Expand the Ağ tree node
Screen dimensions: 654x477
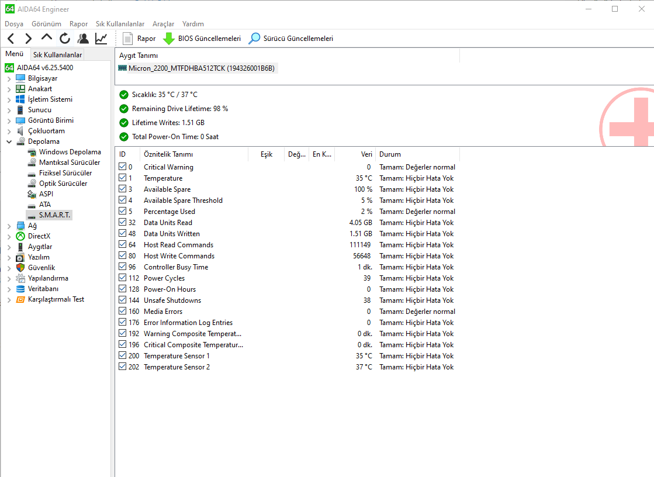tap(9, 226)
